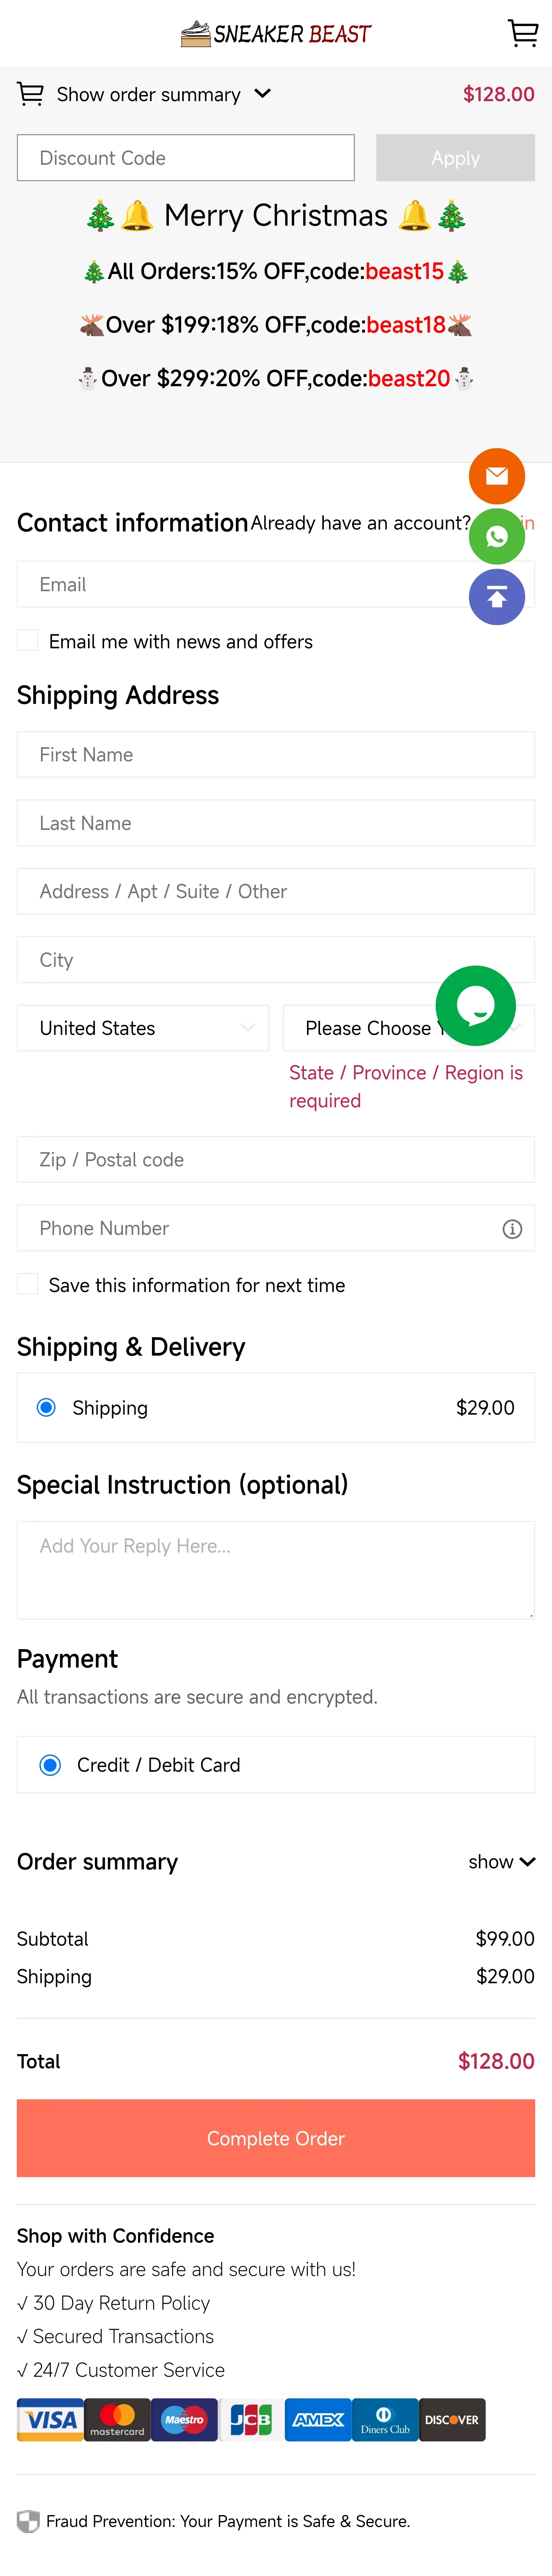The image size is (552, 2576).
Task: Open the shopping cart icon in header
Action: (522, 33)
